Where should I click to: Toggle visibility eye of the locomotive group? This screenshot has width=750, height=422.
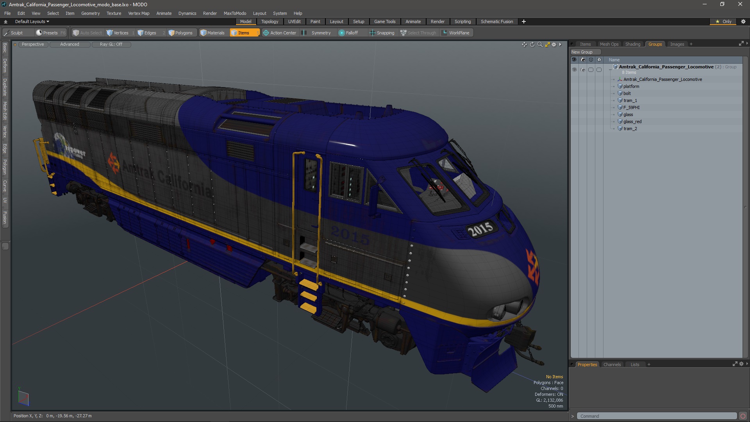[x=574, y=70]
